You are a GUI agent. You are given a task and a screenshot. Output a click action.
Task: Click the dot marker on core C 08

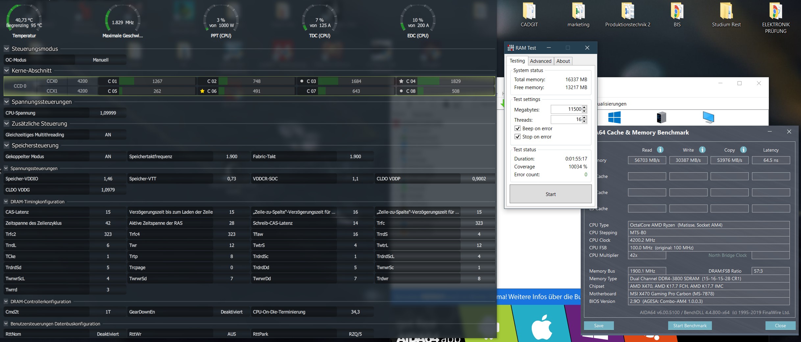tap(401, 91)
